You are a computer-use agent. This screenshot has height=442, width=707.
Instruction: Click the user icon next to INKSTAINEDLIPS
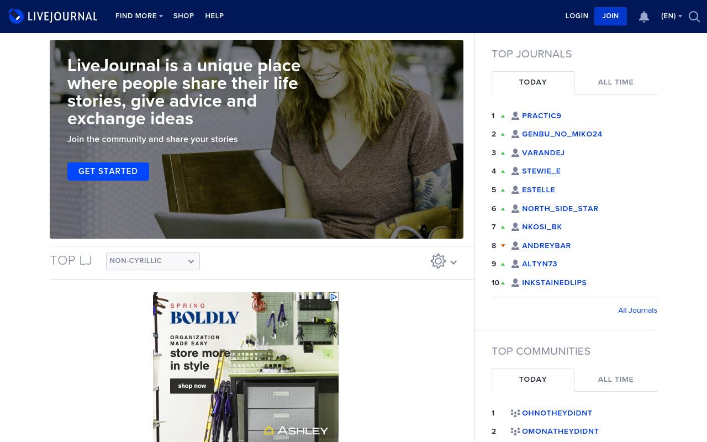tap(515, 283)
